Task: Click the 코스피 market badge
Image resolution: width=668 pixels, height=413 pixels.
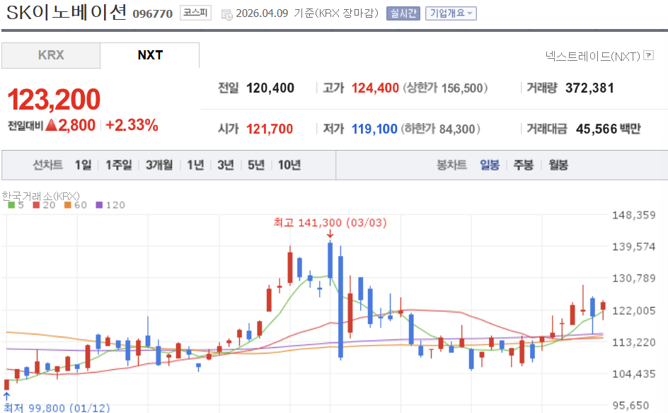Action: [195, 13]
